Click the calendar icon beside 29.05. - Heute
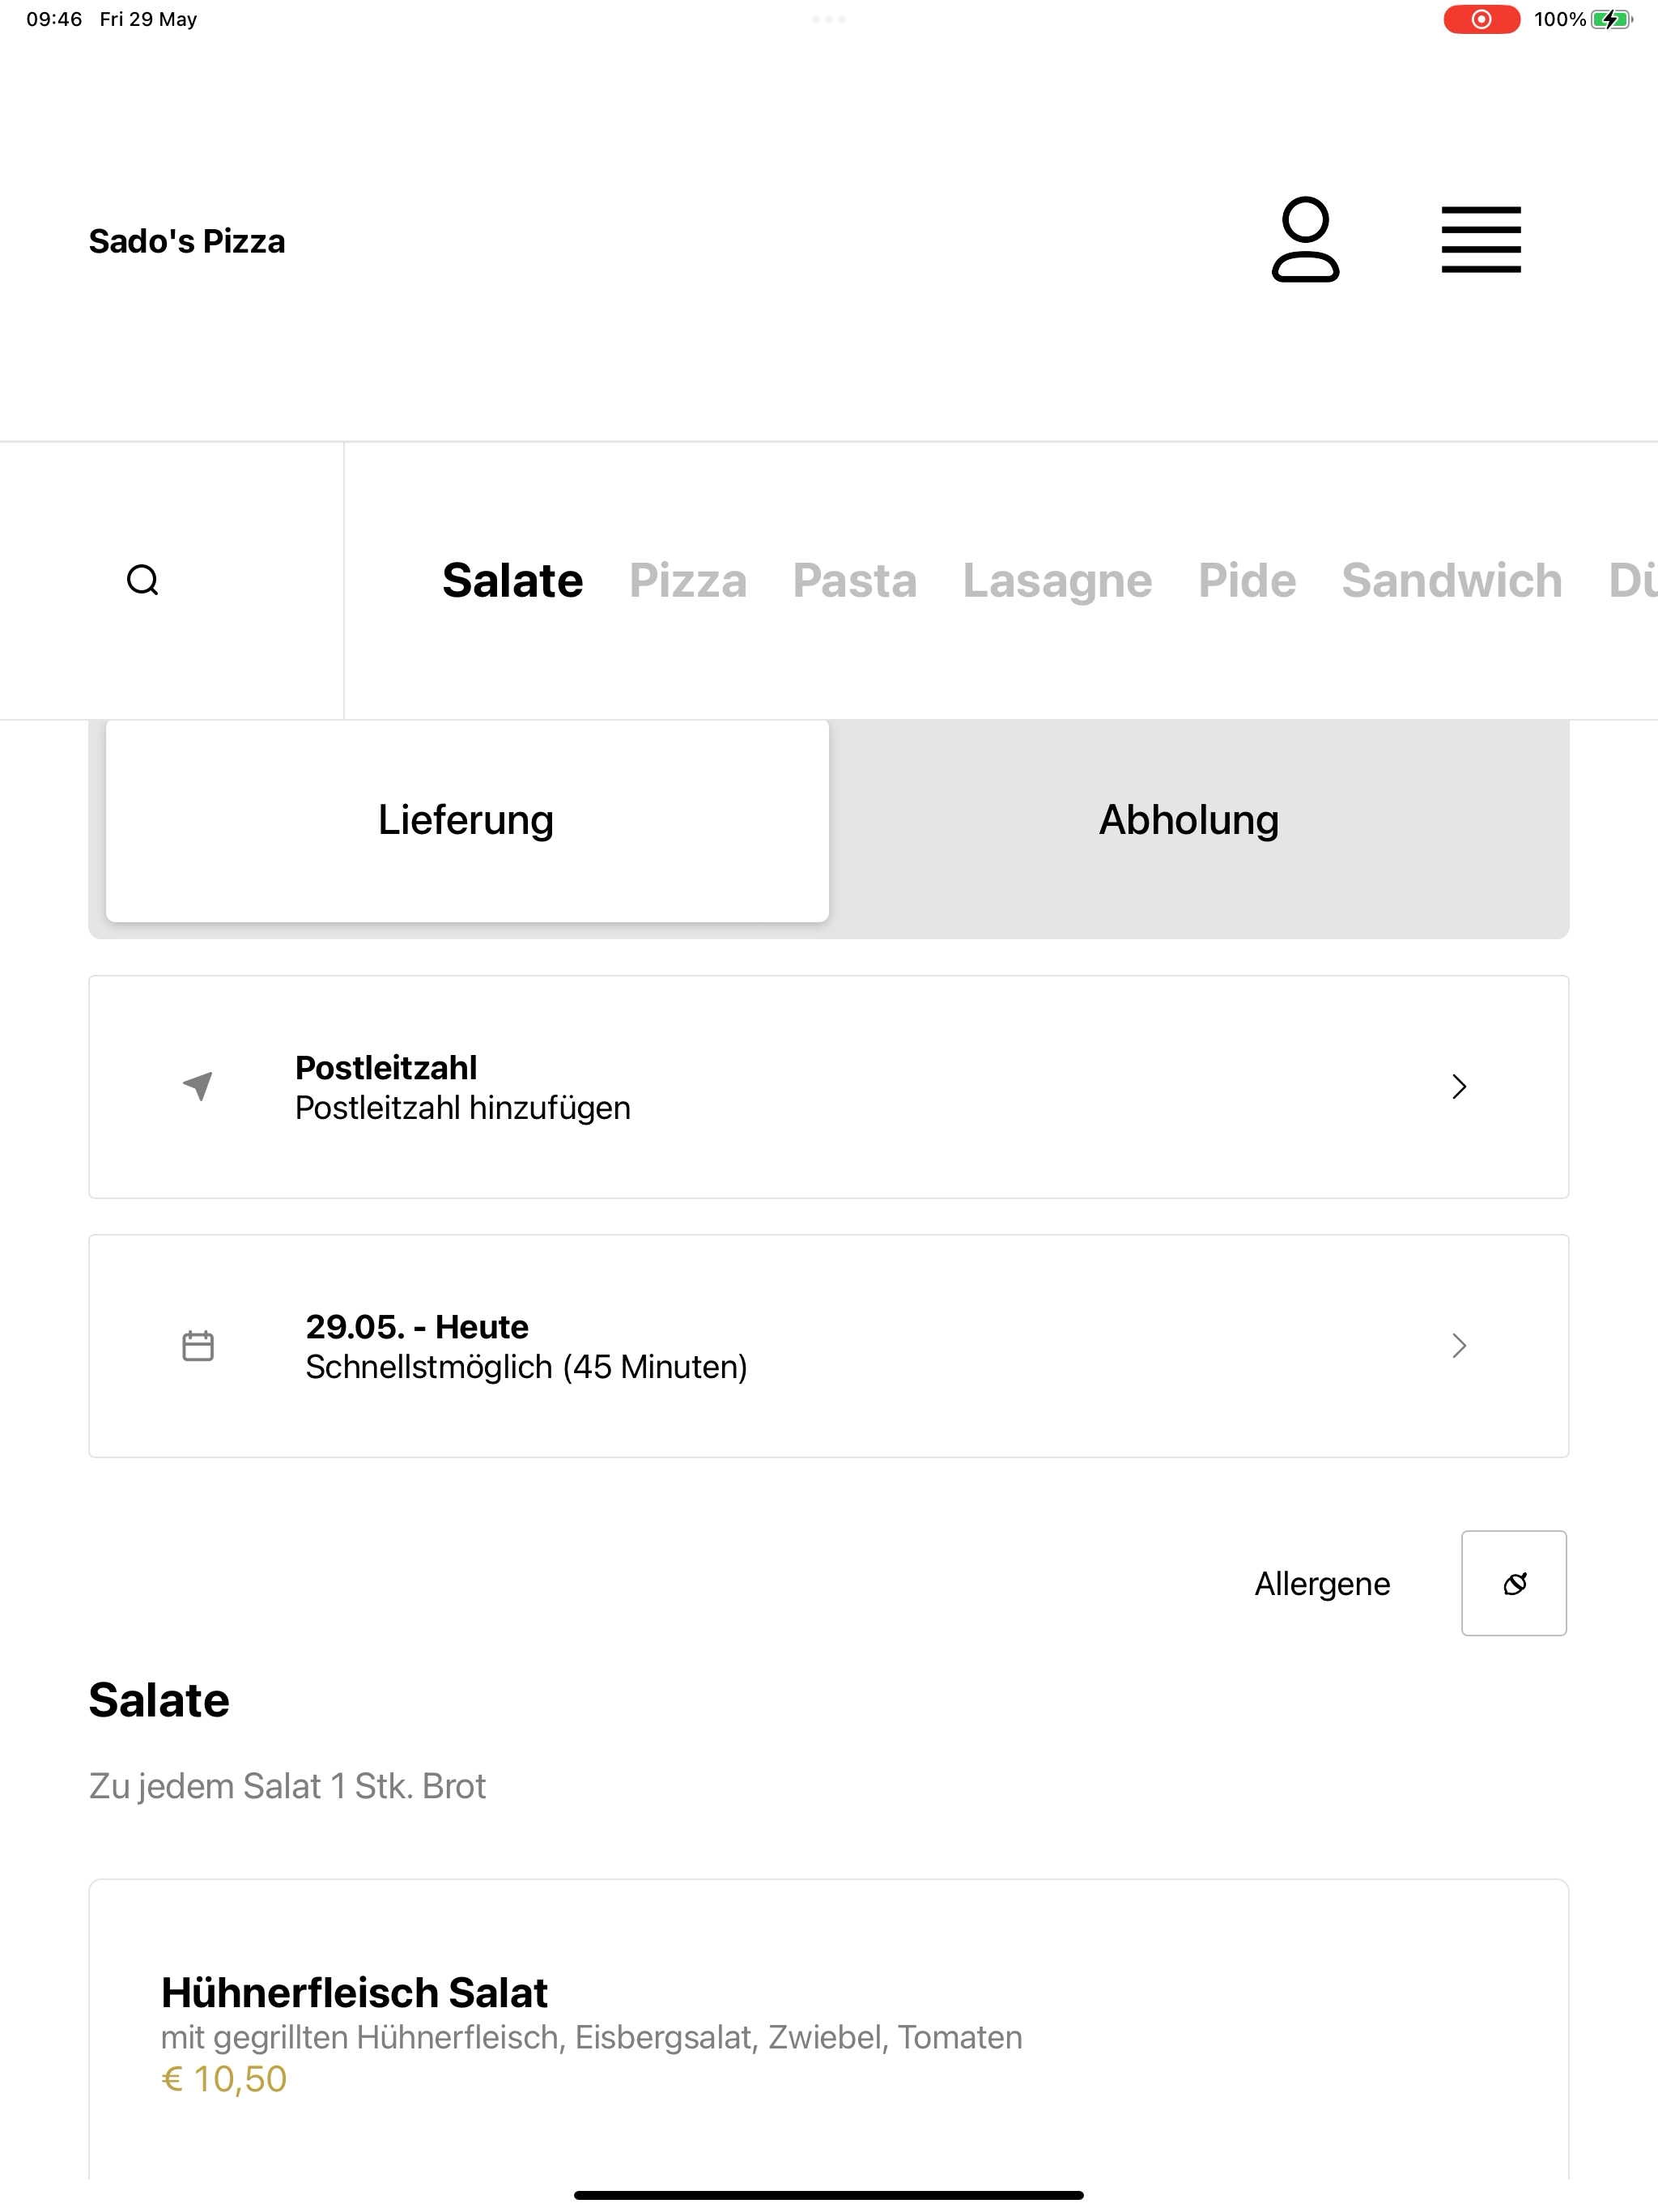The height and width of the screenshot is (2212, 1658). [x=198, y=1345]
